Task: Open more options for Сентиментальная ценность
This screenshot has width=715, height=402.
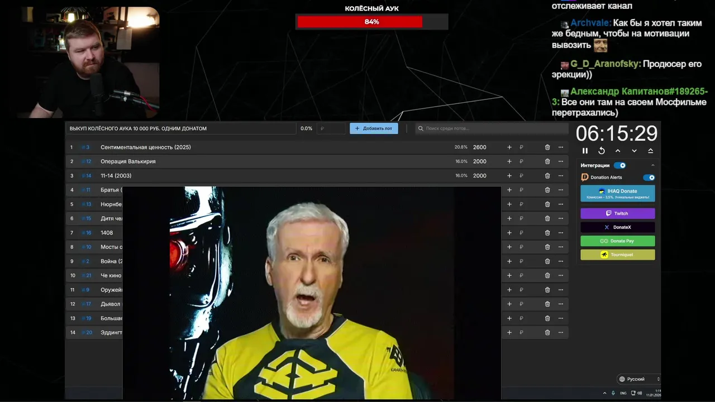Action: tap(561, 147)
